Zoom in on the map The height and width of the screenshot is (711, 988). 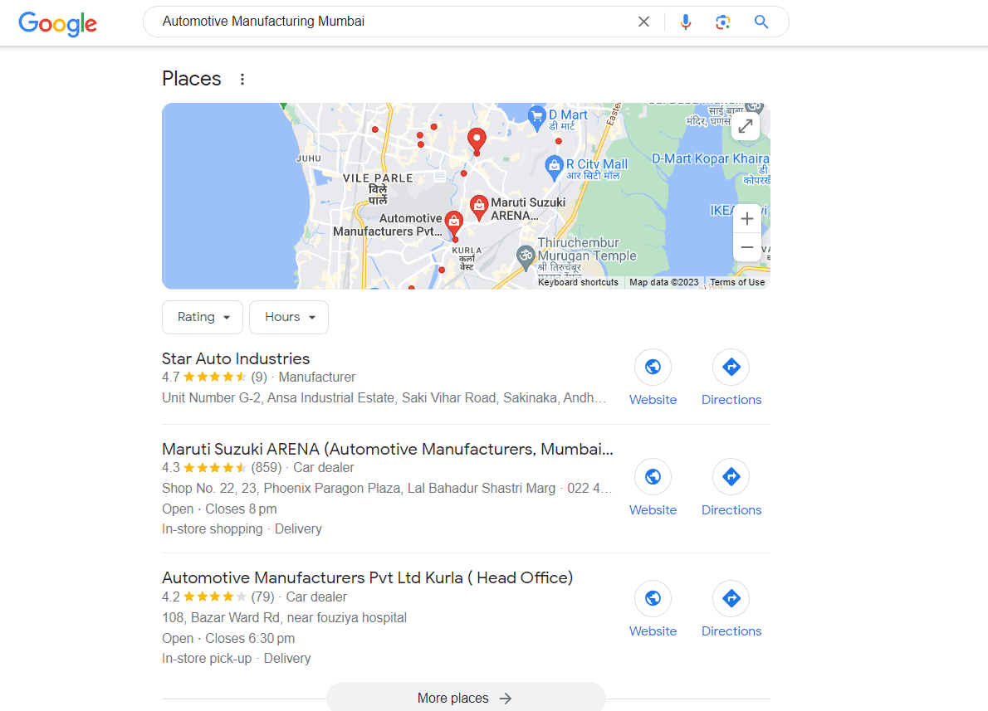pos(746,218)
